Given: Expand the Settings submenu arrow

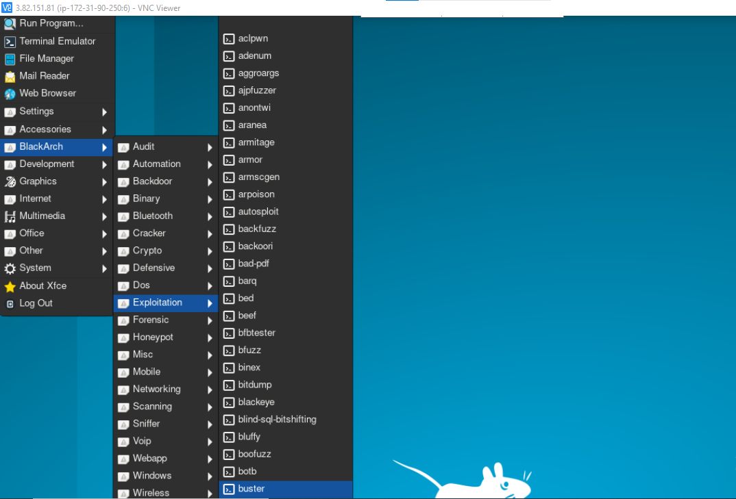Looking at the screenshot, I should point(104,112).
